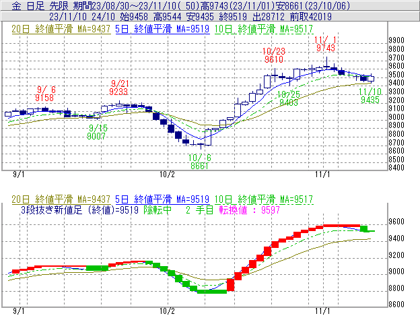Click the period text 期間23/08/30～23/11/10

tap(126, 5)
